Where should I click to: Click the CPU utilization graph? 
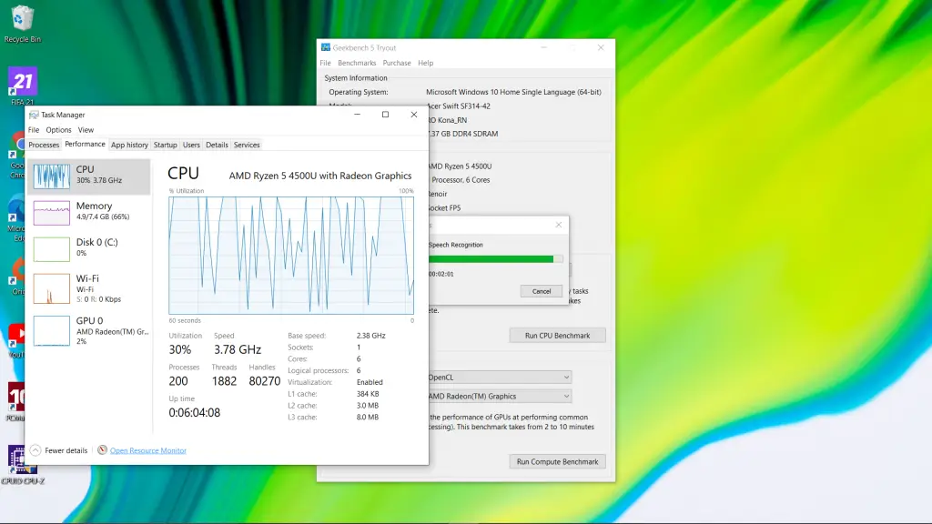point(291,256)
